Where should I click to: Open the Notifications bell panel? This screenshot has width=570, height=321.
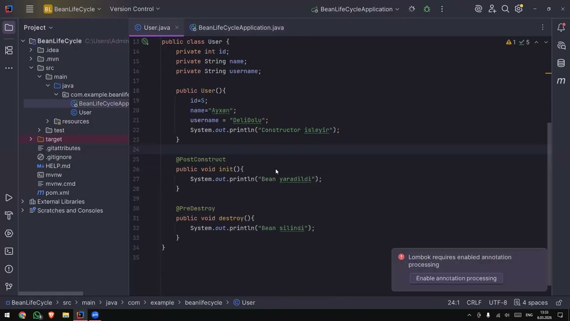[561, 28]
